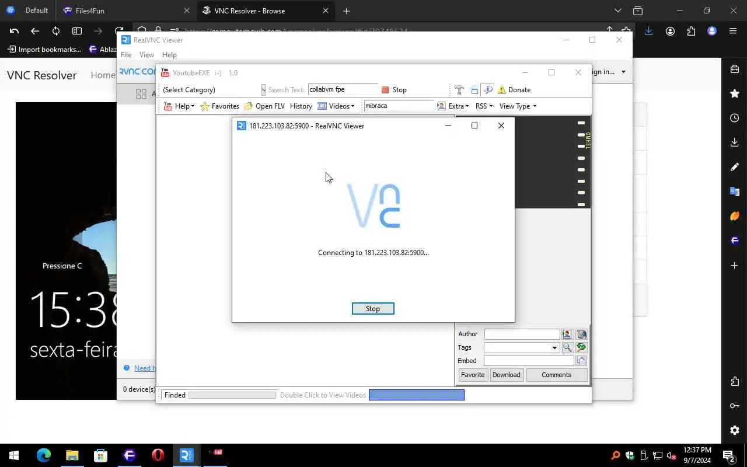The width and height of the screenshot is (747, 467).
Task: Open the Select Category combo box
Action: pos(212,89)
